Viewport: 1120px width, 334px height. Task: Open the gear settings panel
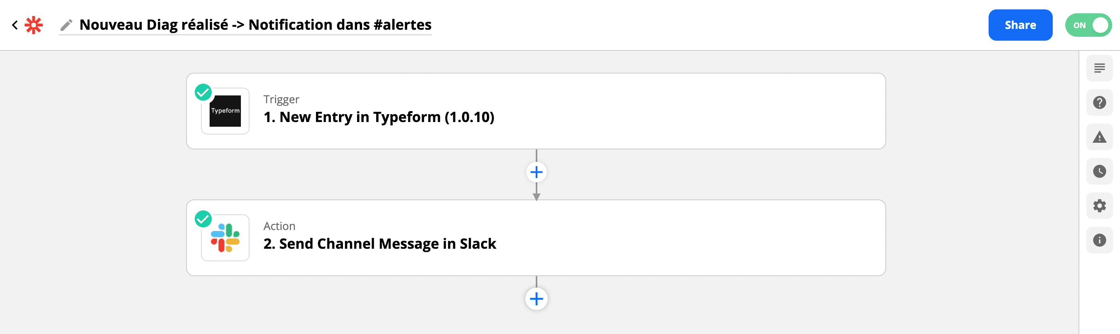pyautogui.click(x=1099, y=206)
